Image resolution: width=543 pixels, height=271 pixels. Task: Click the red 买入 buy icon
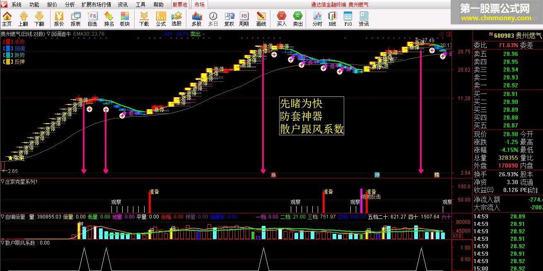pyautogui.click(x=282, y=19)
